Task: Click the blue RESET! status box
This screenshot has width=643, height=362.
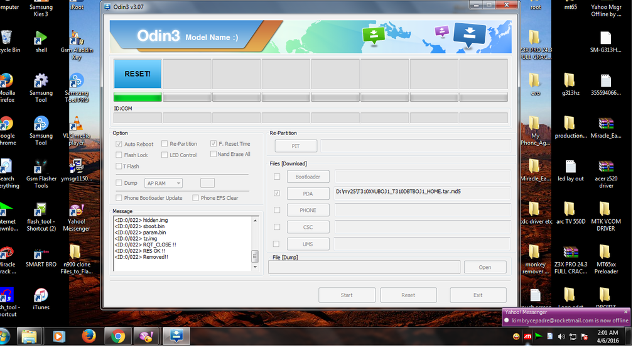Action: coord(138,74)
